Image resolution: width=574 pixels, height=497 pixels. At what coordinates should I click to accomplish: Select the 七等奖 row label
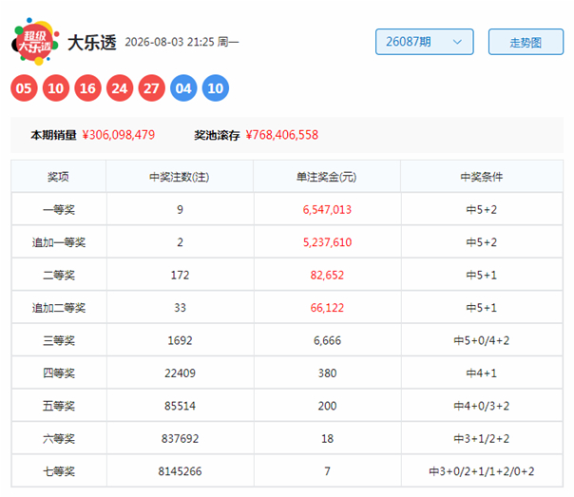pos(59,471)
